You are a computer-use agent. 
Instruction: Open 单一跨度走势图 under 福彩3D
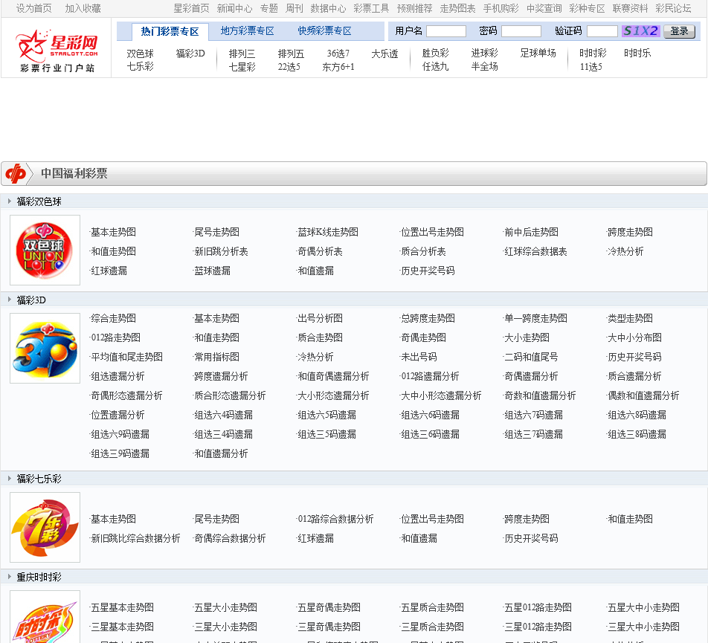[x=535, y=318]
